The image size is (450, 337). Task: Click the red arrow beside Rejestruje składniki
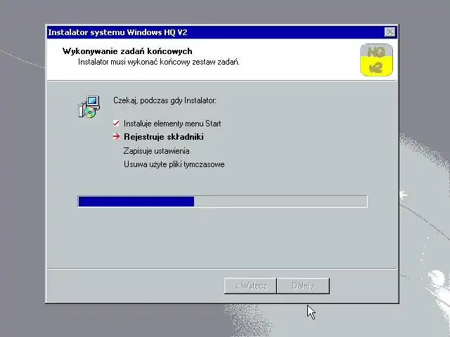coord(116,136)
